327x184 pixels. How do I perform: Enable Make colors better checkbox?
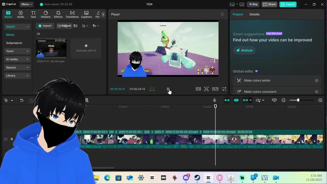pos(317,80)
